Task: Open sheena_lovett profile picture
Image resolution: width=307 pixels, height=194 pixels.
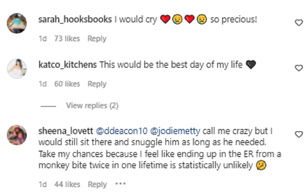Action: click(x=17, y=135)
